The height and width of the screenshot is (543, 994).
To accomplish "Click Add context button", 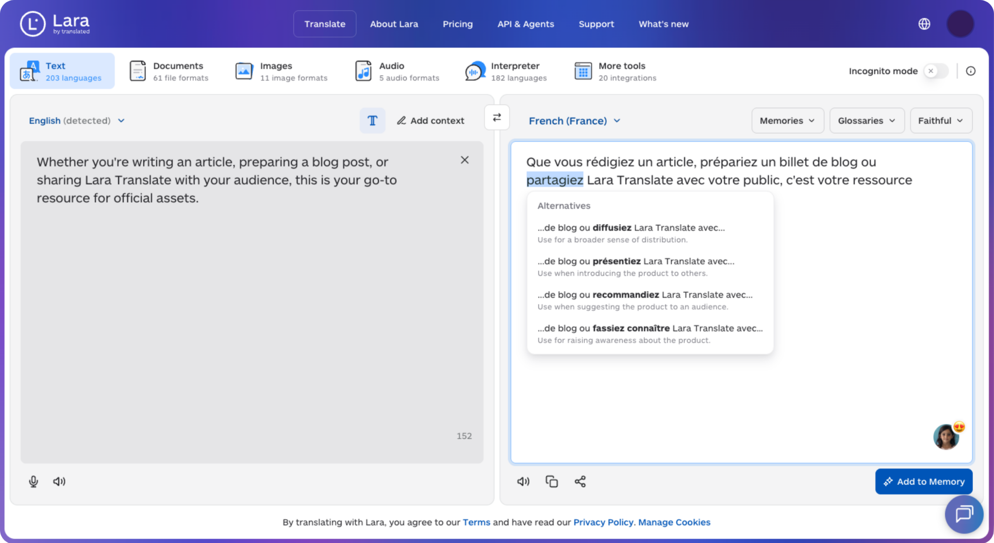I will click(x=431, y=121).
